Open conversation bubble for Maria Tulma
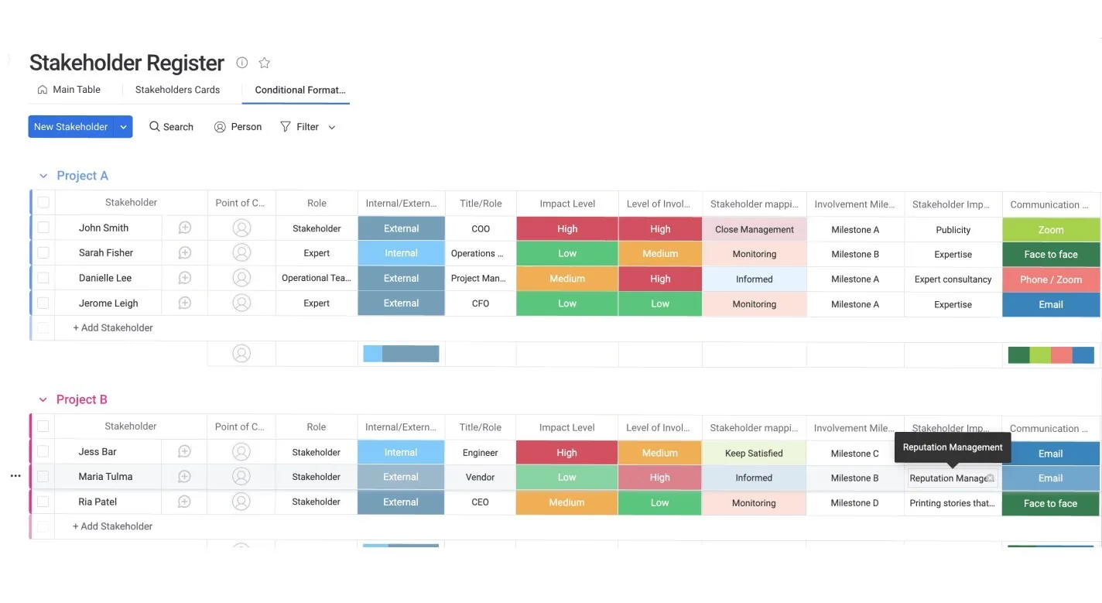This screenshot has height=603, width=1102. (184, 477)
